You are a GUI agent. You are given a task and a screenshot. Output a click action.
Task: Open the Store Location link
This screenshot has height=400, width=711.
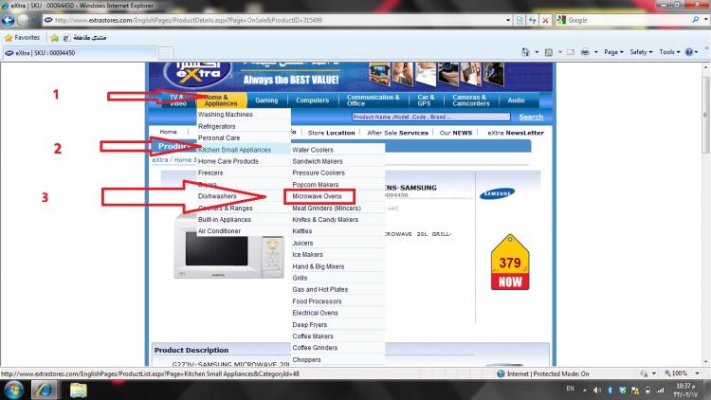tap(331, 133)
